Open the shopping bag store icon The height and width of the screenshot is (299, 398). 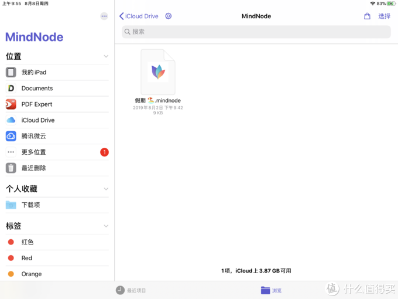tap(367, 16)
